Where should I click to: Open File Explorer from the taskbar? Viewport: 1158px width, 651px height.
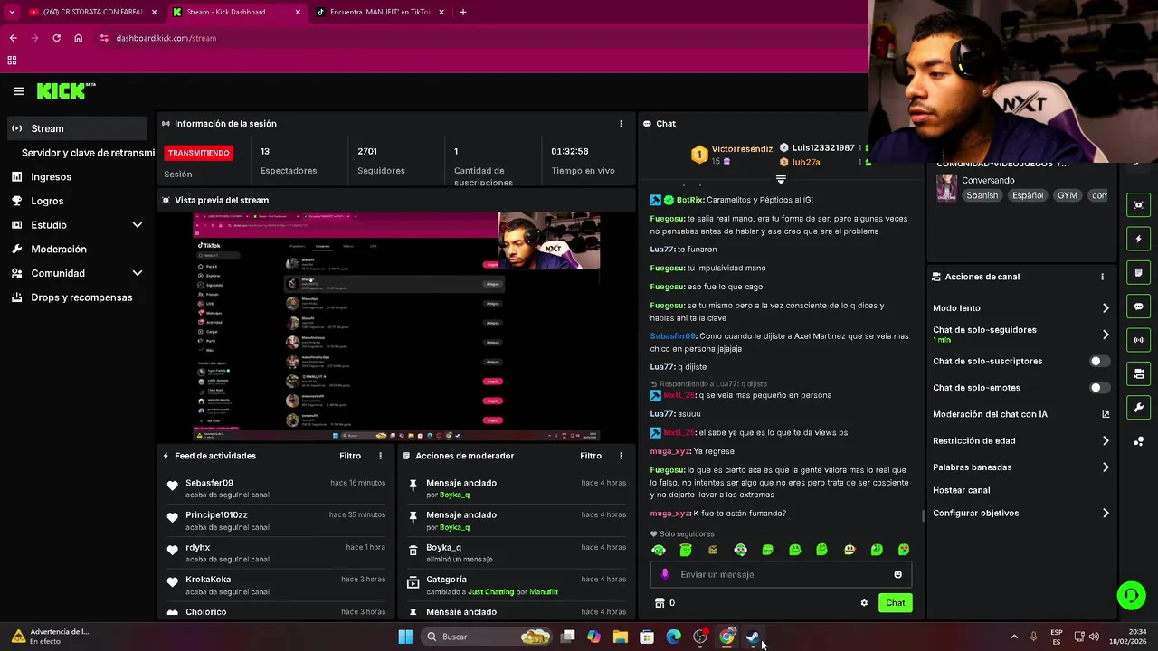point(621,637)
